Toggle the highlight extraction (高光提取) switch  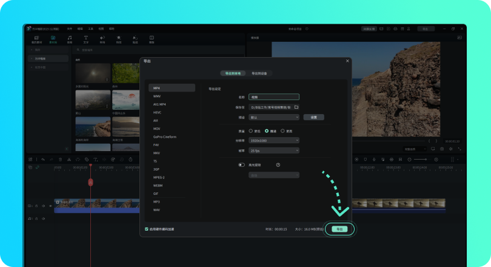pos(241,164)
